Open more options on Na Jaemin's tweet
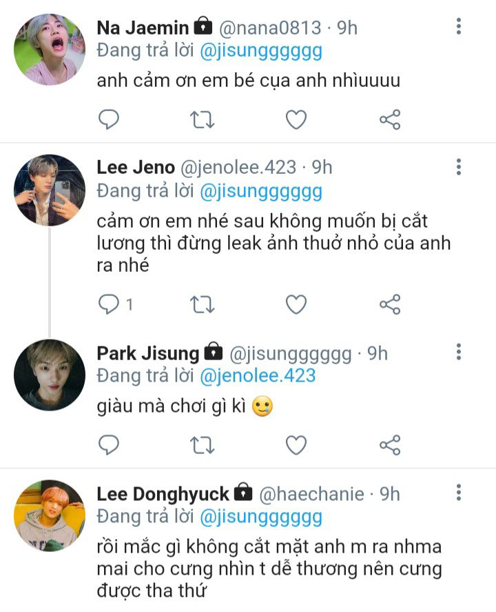This screenshot has height=612, width=496. (x=458, y=28)
